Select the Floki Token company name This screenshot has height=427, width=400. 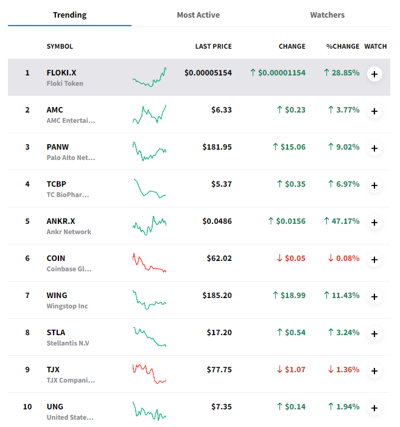coord(65,83)
